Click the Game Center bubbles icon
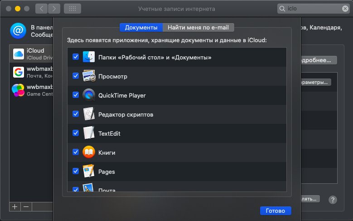353x221 pixels. [18, 90]
